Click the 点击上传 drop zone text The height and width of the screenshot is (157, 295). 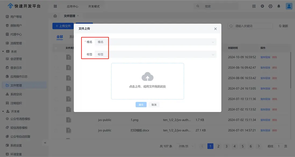[x=147, y=87]
